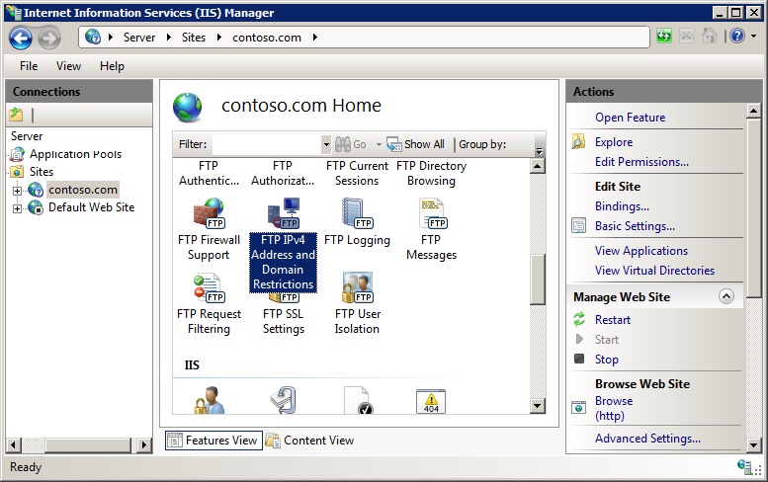Open the FTP User Isolation icon
The height and width of the screenshot is (482, 768).
click(358, 287)
